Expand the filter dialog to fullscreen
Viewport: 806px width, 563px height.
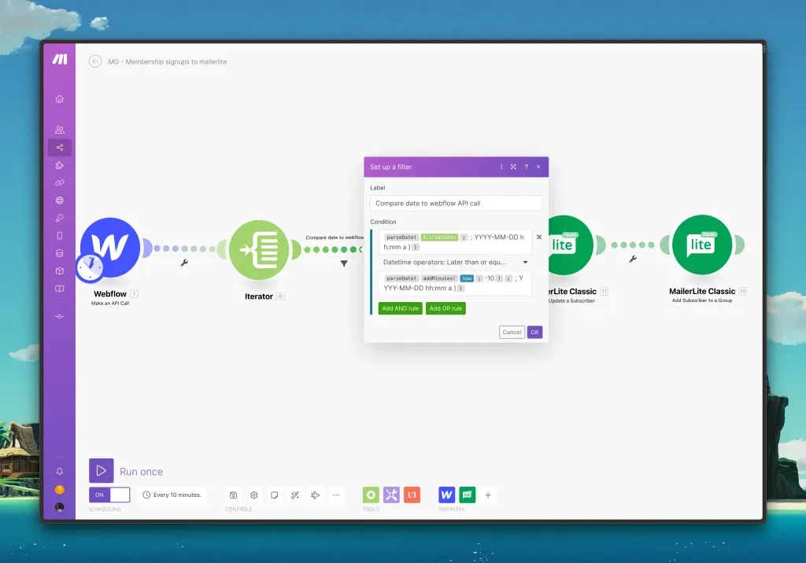click(513, 167)
